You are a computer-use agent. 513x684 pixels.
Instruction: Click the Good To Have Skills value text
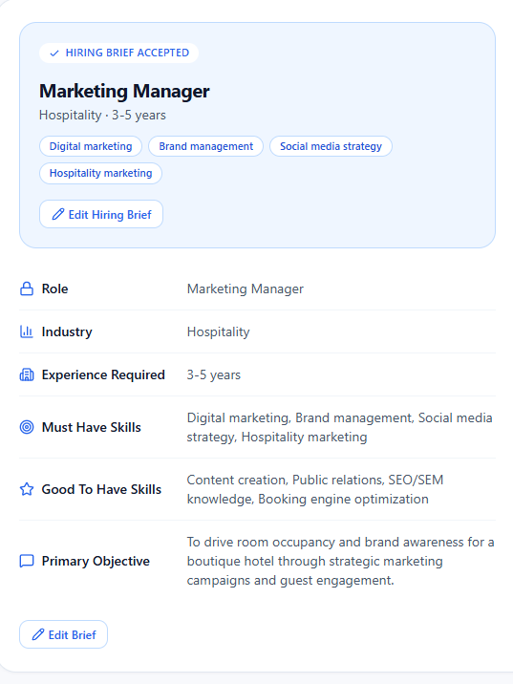click(315, 489)
